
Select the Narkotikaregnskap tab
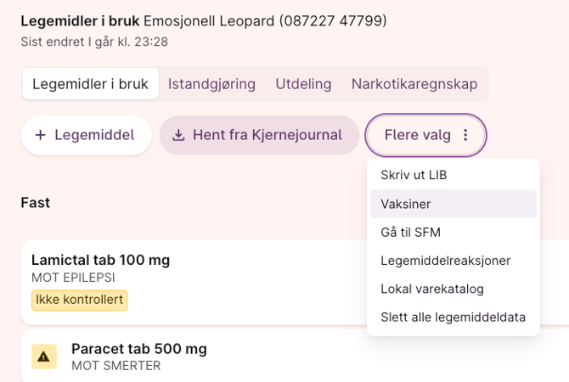414,84
